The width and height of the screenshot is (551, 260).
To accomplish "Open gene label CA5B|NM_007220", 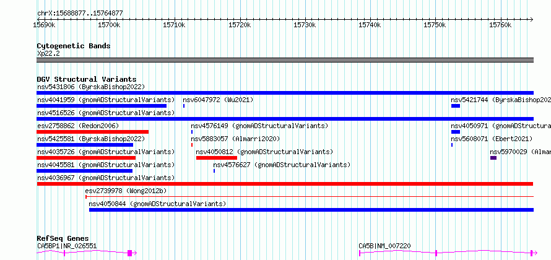I will coord(384,246).
